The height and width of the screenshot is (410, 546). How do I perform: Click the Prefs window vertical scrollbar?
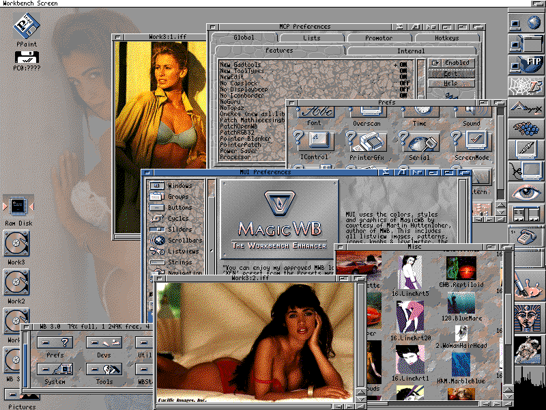501,153
